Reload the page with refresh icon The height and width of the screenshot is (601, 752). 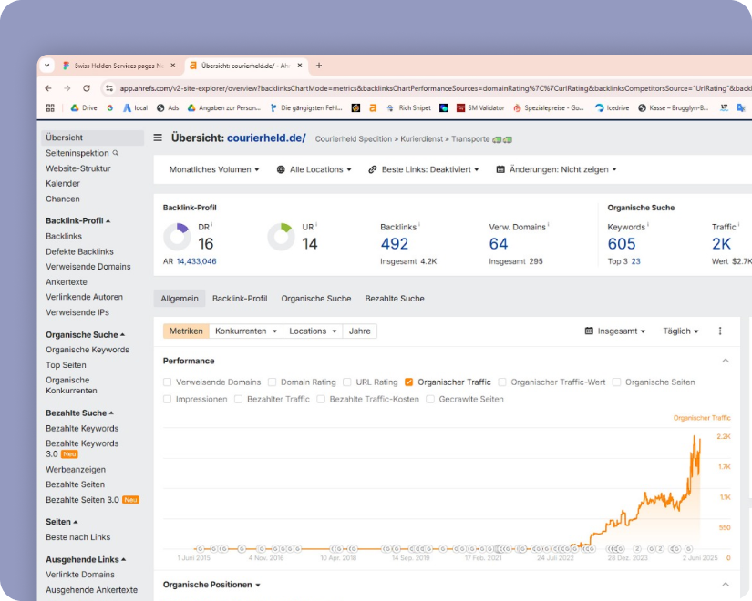(x=87, y=88)
